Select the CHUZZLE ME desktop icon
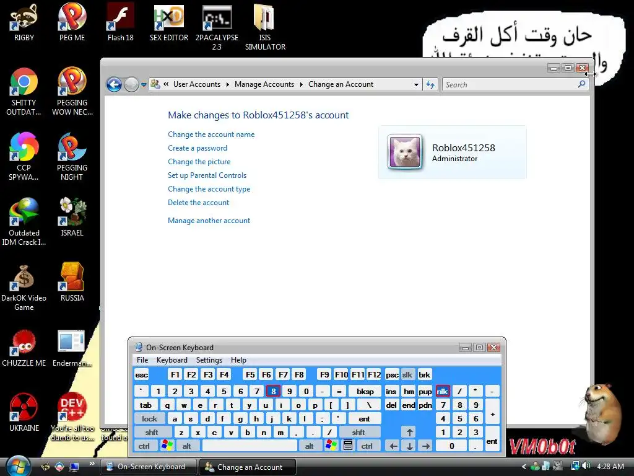Image resolution: width=634 pixels, height=476 pixels. pos(24,348)
